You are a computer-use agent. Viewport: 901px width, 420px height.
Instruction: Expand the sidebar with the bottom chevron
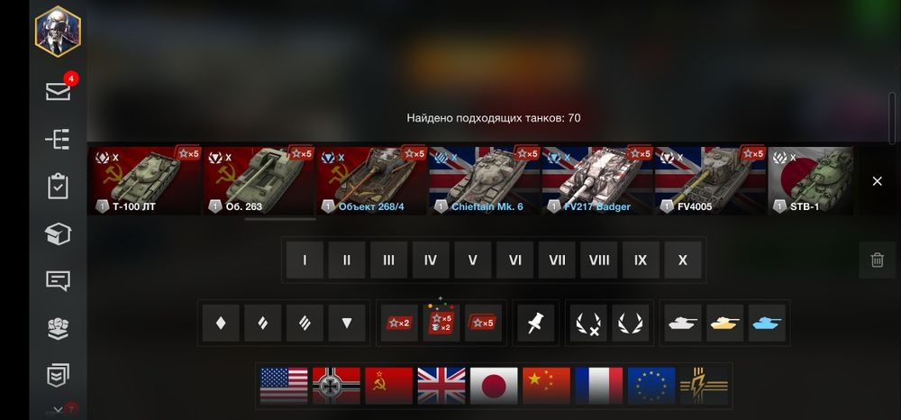tap(58, 410)
